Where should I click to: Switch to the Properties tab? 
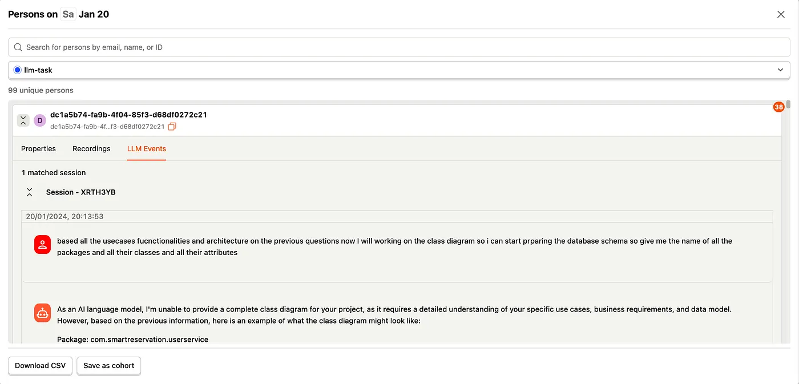click(38, 149)
